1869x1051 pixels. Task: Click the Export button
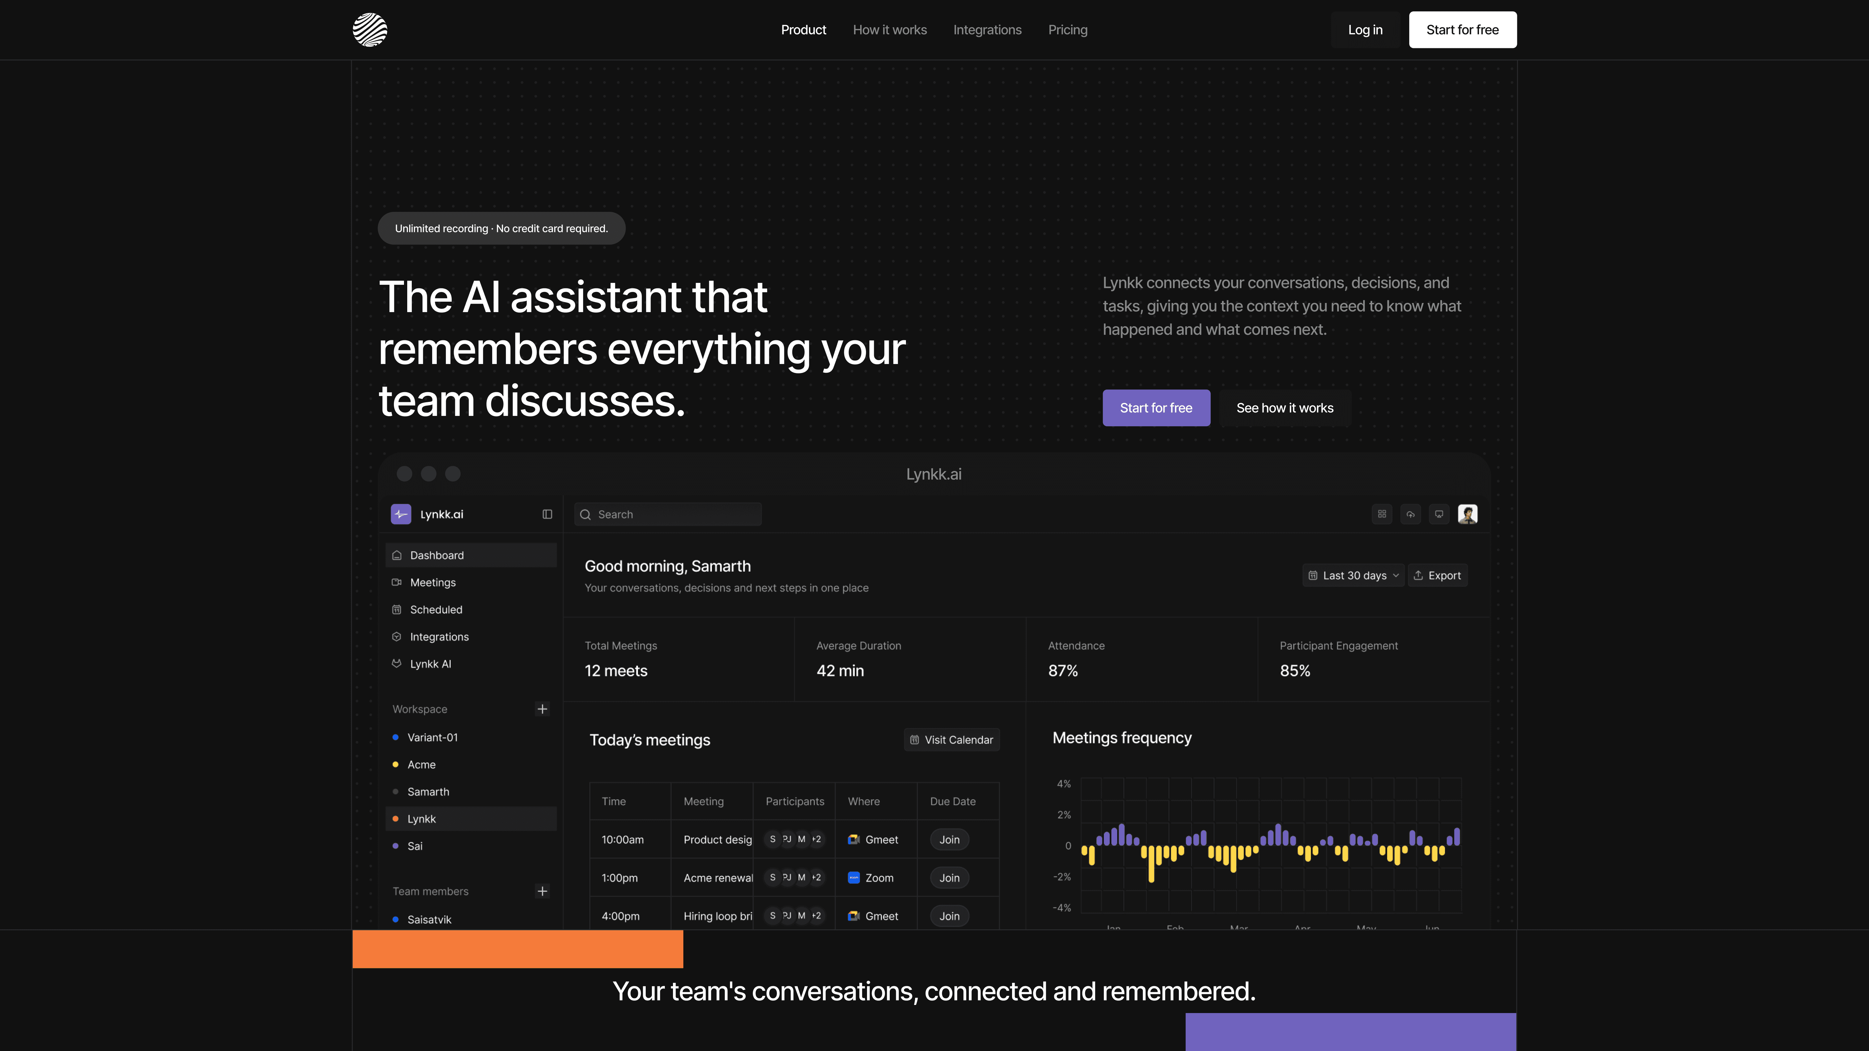(1437, 575)
